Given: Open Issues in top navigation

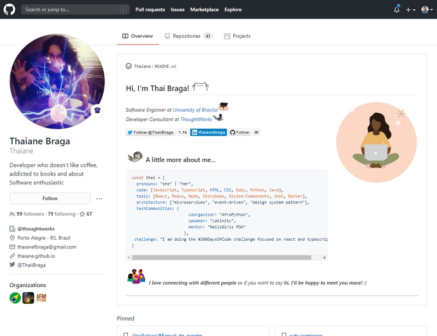Looking at the screenshot, I should point(178,9).
